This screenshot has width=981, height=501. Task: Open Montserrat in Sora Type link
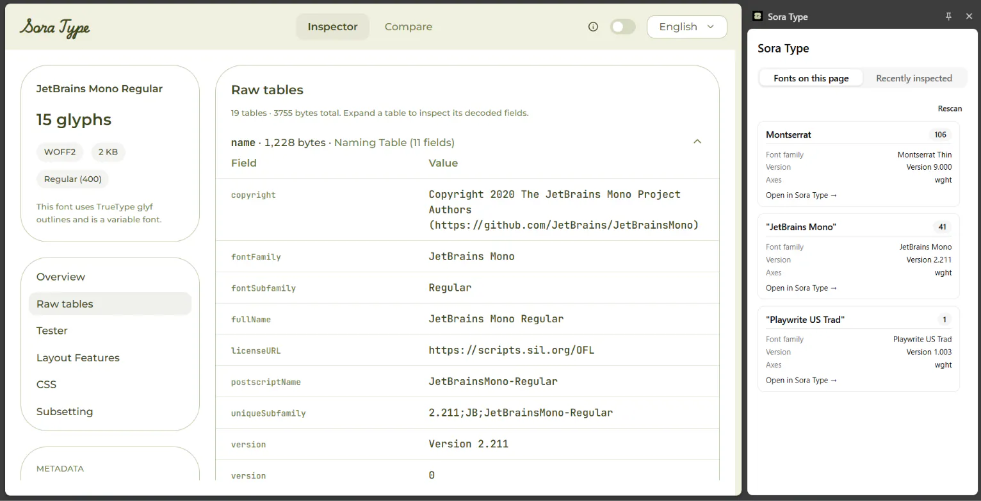click(x=801, y=195)
